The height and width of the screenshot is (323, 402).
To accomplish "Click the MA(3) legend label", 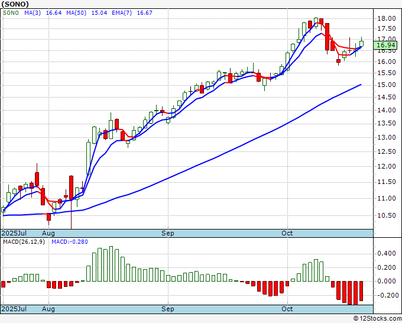I will pyautogui.click(x=33, y=13).
